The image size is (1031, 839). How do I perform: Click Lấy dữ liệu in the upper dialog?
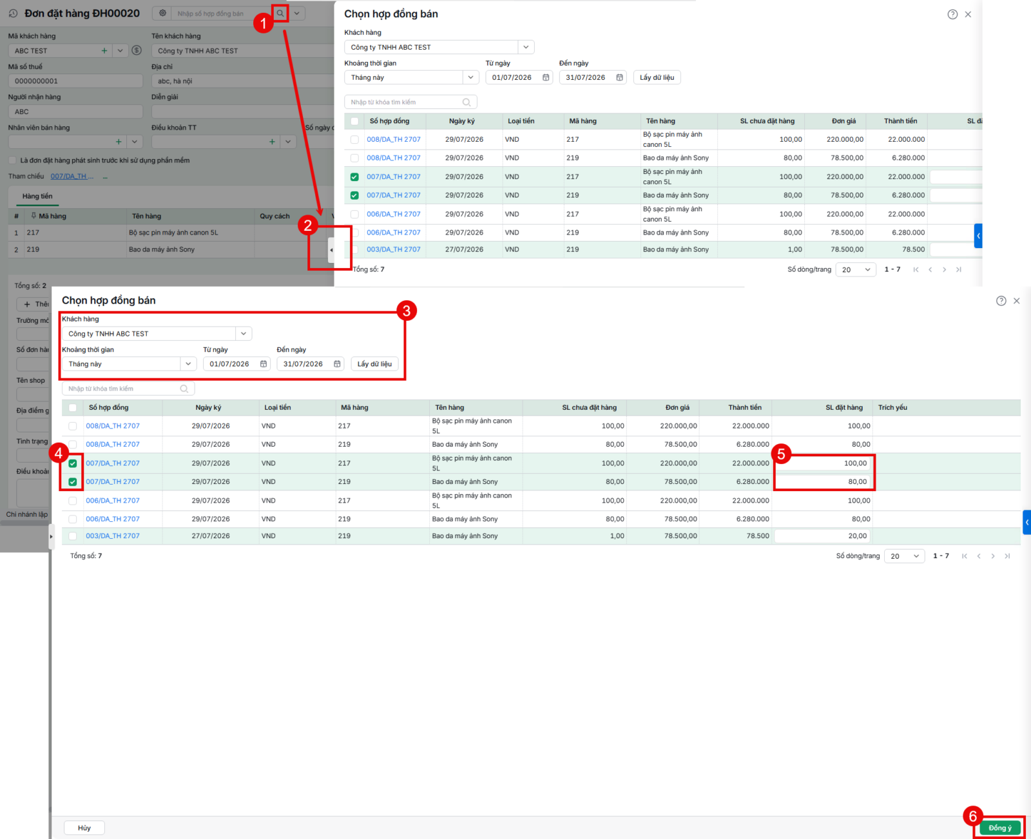[657, 77]
